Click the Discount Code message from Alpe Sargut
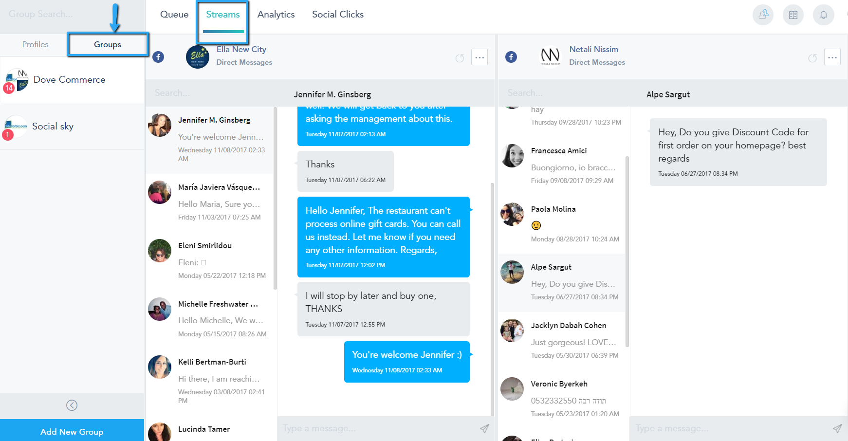 click(738, 152)
